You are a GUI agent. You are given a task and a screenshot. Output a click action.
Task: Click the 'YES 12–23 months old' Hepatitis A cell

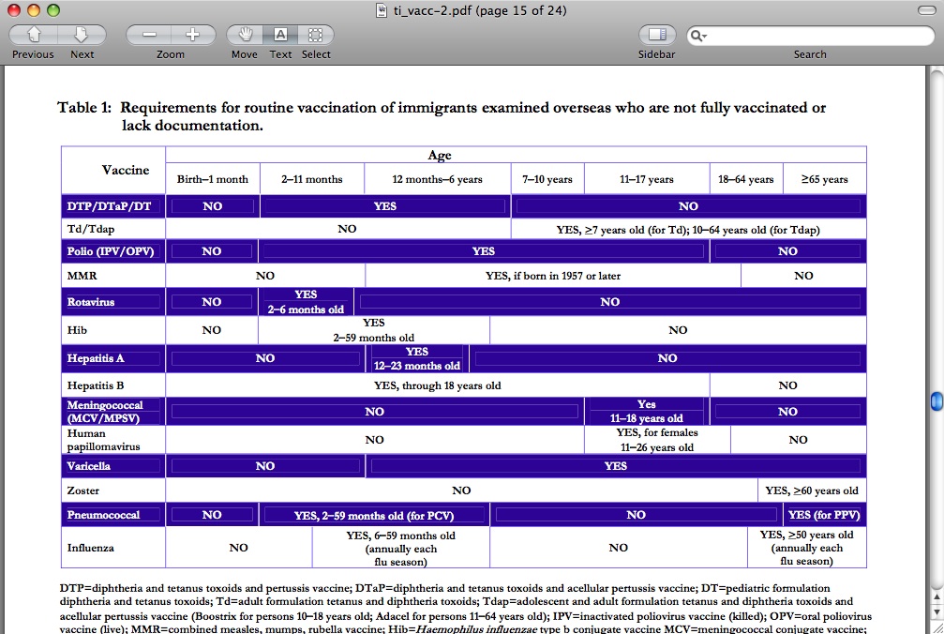click(416, 358)
